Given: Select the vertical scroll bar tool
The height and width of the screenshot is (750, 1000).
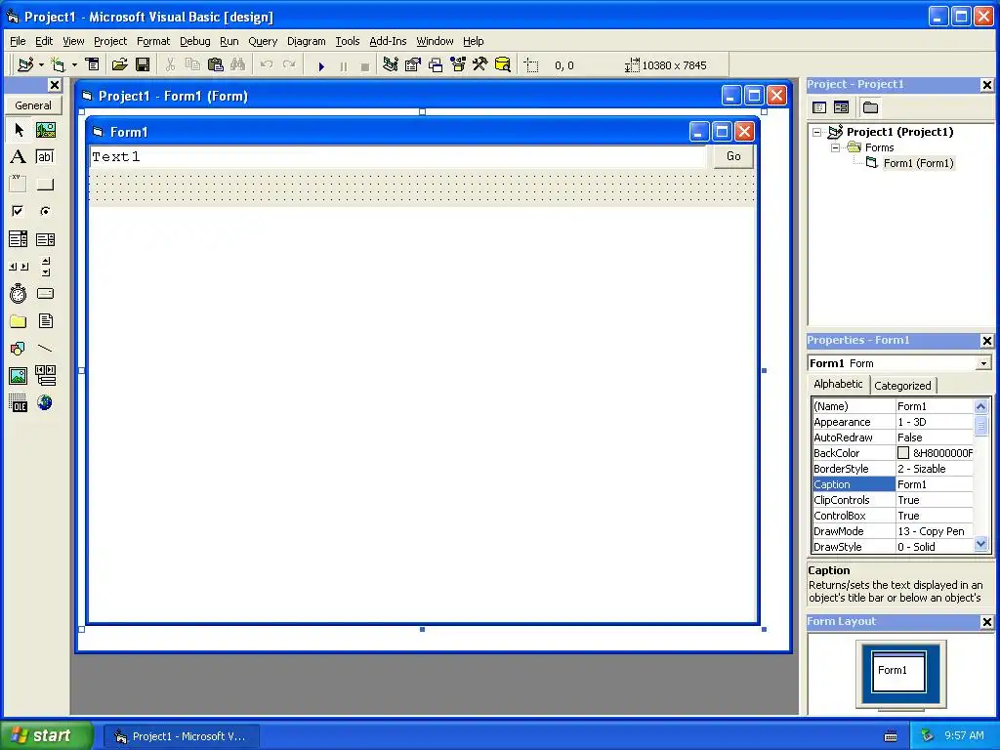Looking at the screenshot, I should [x=45, y=267].
